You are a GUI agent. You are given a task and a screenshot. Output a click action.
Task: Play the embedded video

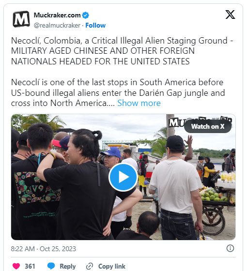123,177
